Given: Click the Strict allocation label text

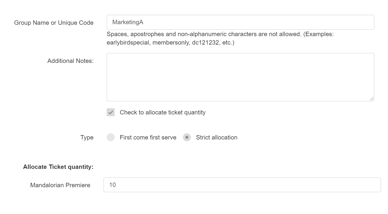Looking at the screenshot, I should (x=217, y=137).
